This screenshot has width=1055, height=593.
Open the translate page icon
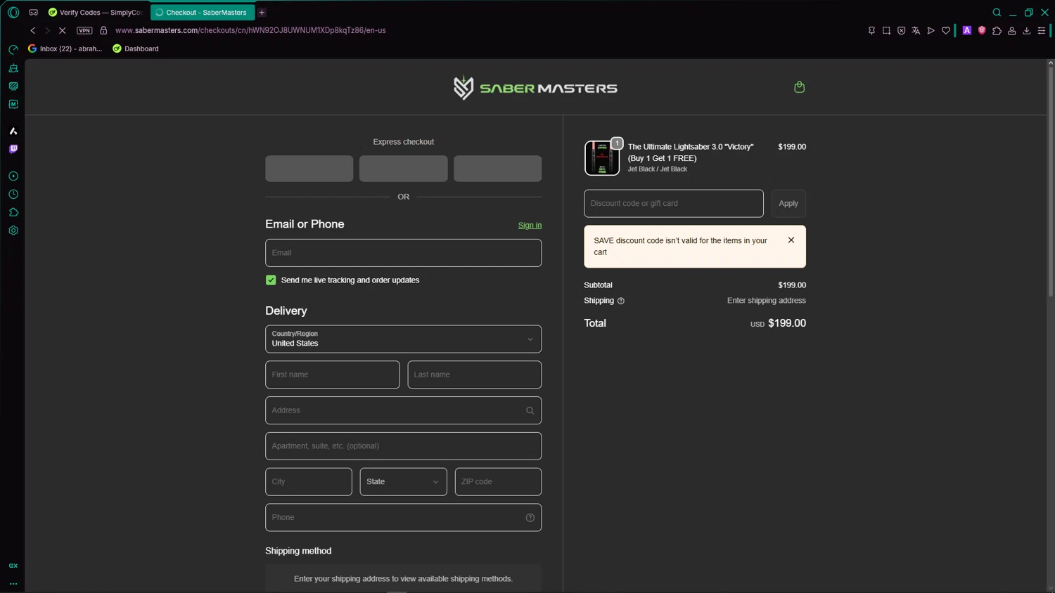[916, 30]
